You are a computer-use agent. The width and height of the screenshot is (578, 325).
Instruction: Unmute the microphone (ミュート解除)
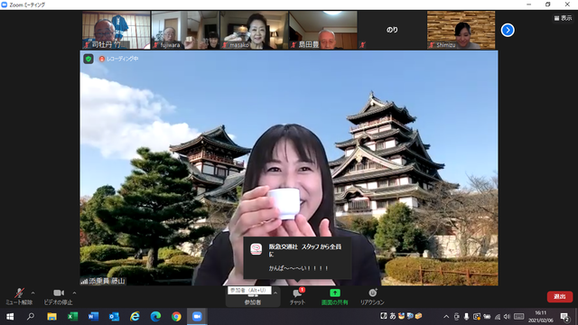coord(19,297)
